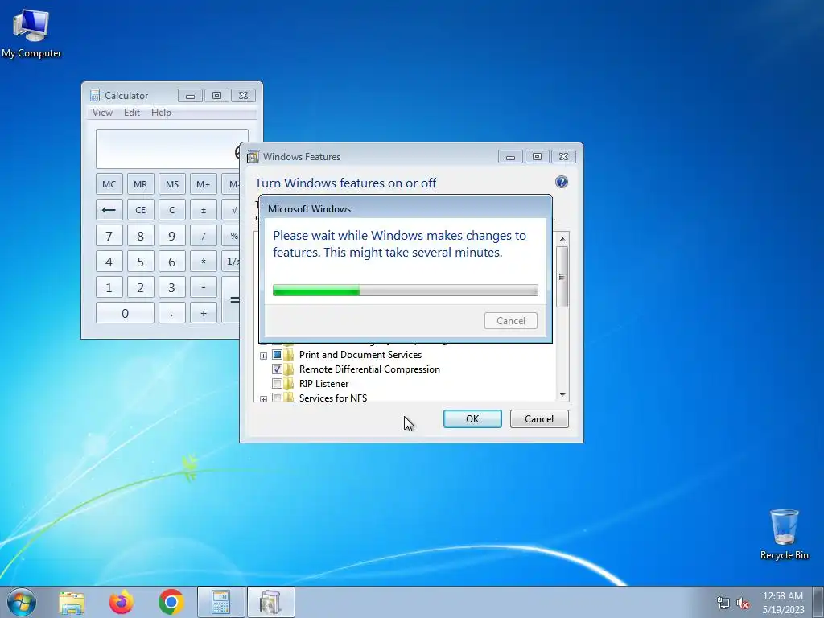Click the MS memory store button
Screen dimensions: 824x618
pos(172,184)
